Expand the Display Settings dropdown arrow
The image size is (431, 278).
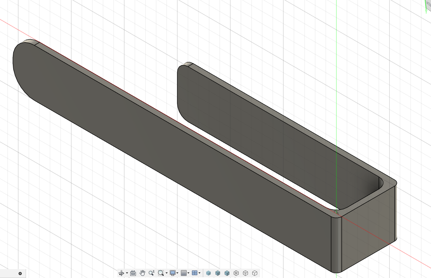coord(177,273)
